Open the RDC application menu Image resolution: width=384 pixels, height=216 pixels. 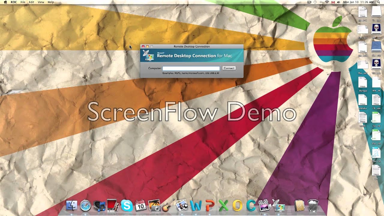pyautogui.click(x=14, y=2)
